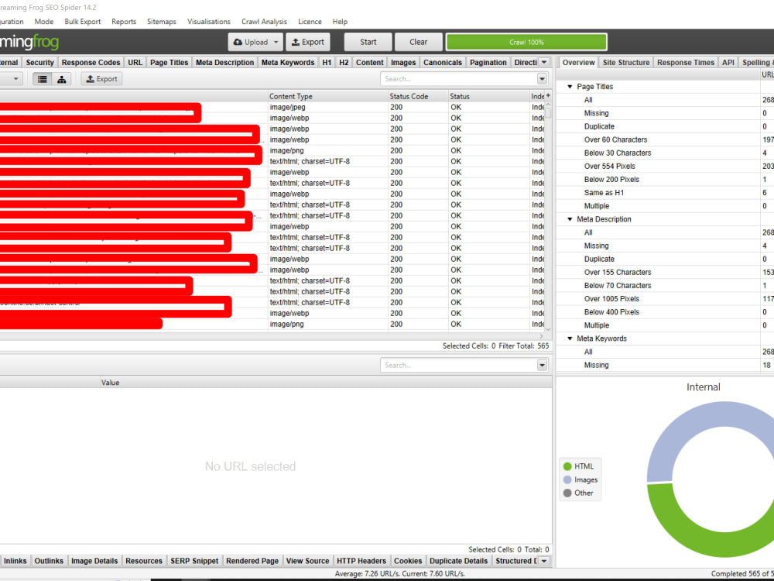Image resolution: width=774 pixels, height=581 pixels.
Task: Open the Response Times tab
Action: pyautogui.click(x=686, y=62)
